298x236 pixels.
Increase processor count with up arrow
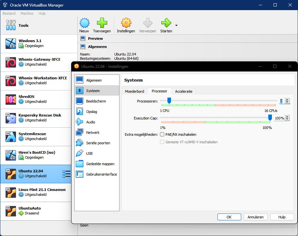pyautogui.click(x=287, y=100)
